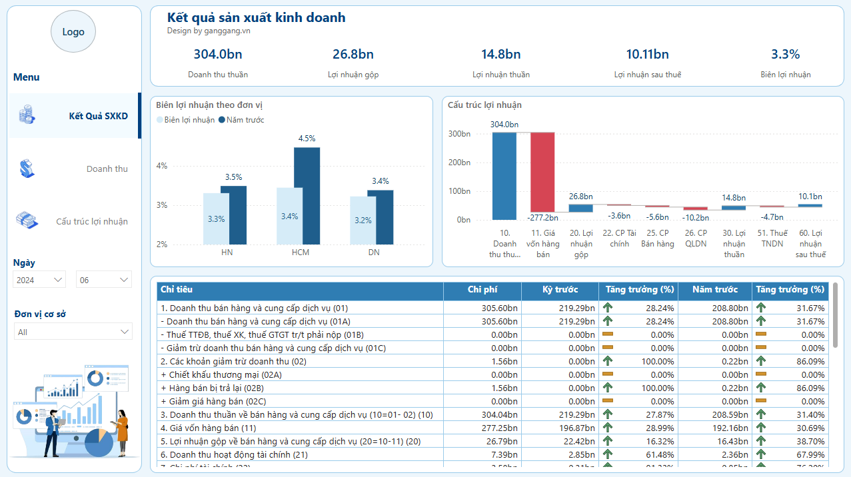851x477 pixels.
Task: Click the cash icon beside Cấu trúc lợi nhuận
Action: [27, 221]
